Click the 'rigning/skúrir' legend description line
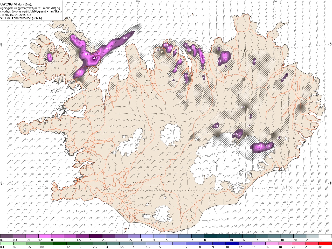 (x=30, y=8)
